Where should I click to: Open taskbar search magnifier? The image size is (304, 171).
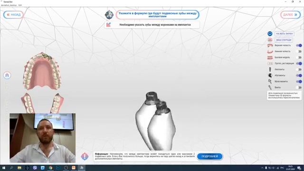pyautogui.click(x=11, y=168)
